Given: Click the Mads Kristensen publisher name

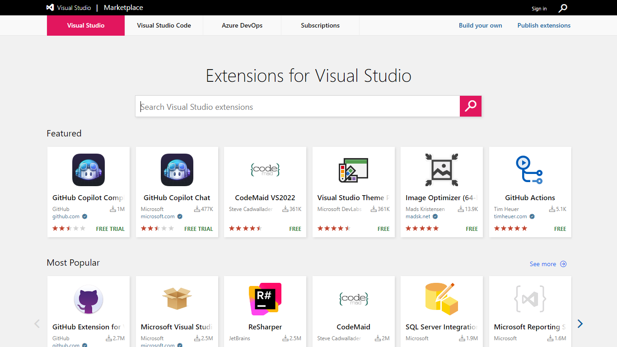Looking at the screenshot, I should tap(425, 209).
